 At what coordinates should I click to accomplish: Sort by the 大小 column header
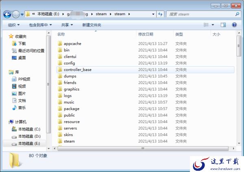[x=216, y=34]
